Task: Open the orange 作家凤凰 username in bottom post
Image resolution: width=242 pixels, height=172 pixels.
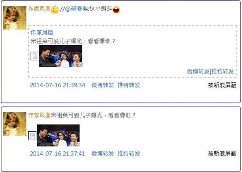Action: coord(40,115)
